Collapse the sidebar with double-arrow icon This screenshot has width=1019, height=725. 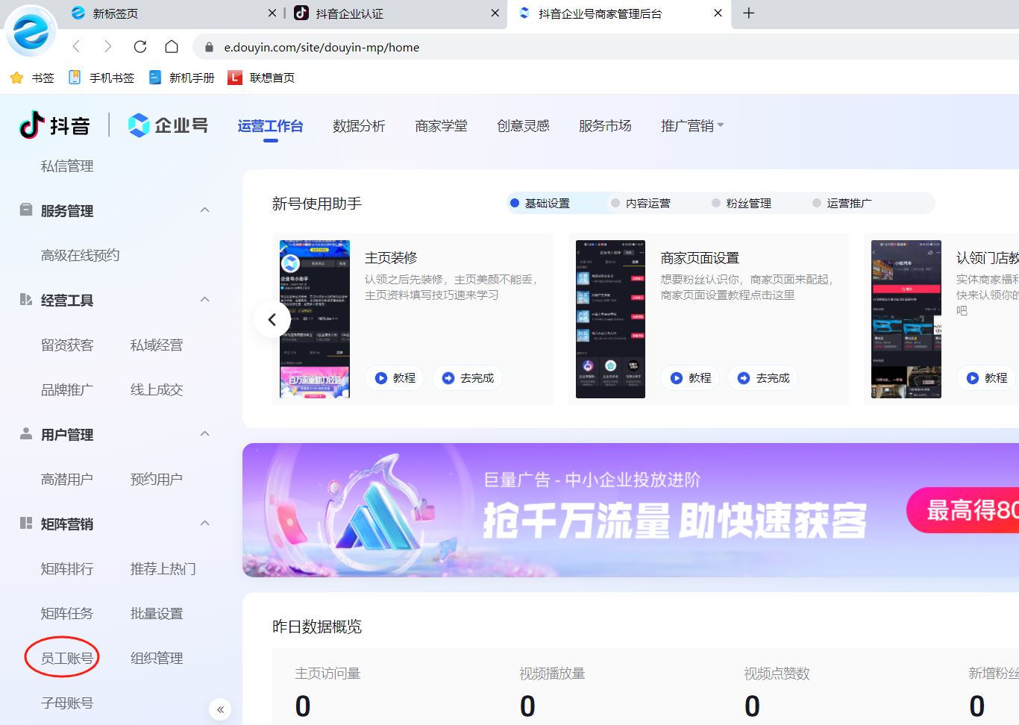click(x=220, y=709)
